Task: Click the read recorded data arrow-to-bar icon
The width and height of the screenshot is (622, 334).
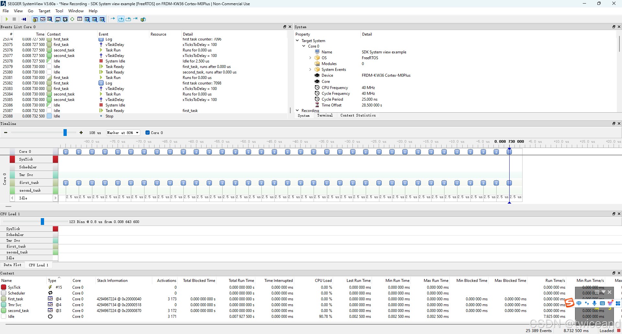Action: tap(24, 19)
